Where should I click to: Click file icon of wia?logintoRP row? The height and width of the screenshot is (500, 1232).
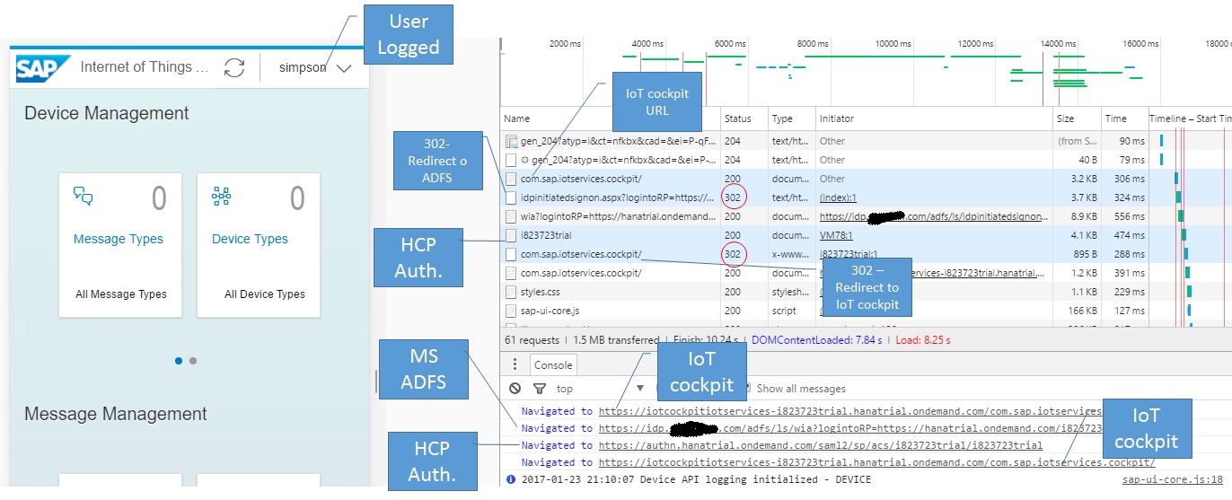click(511, 216)
